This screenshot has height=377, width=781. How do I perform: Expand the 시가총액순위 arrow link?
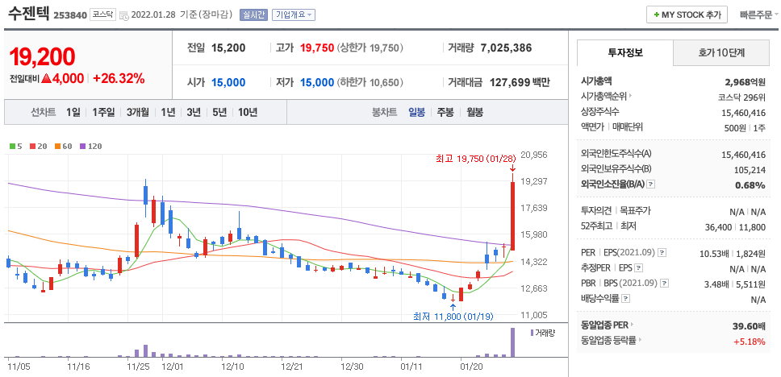[x=608, y=97]
